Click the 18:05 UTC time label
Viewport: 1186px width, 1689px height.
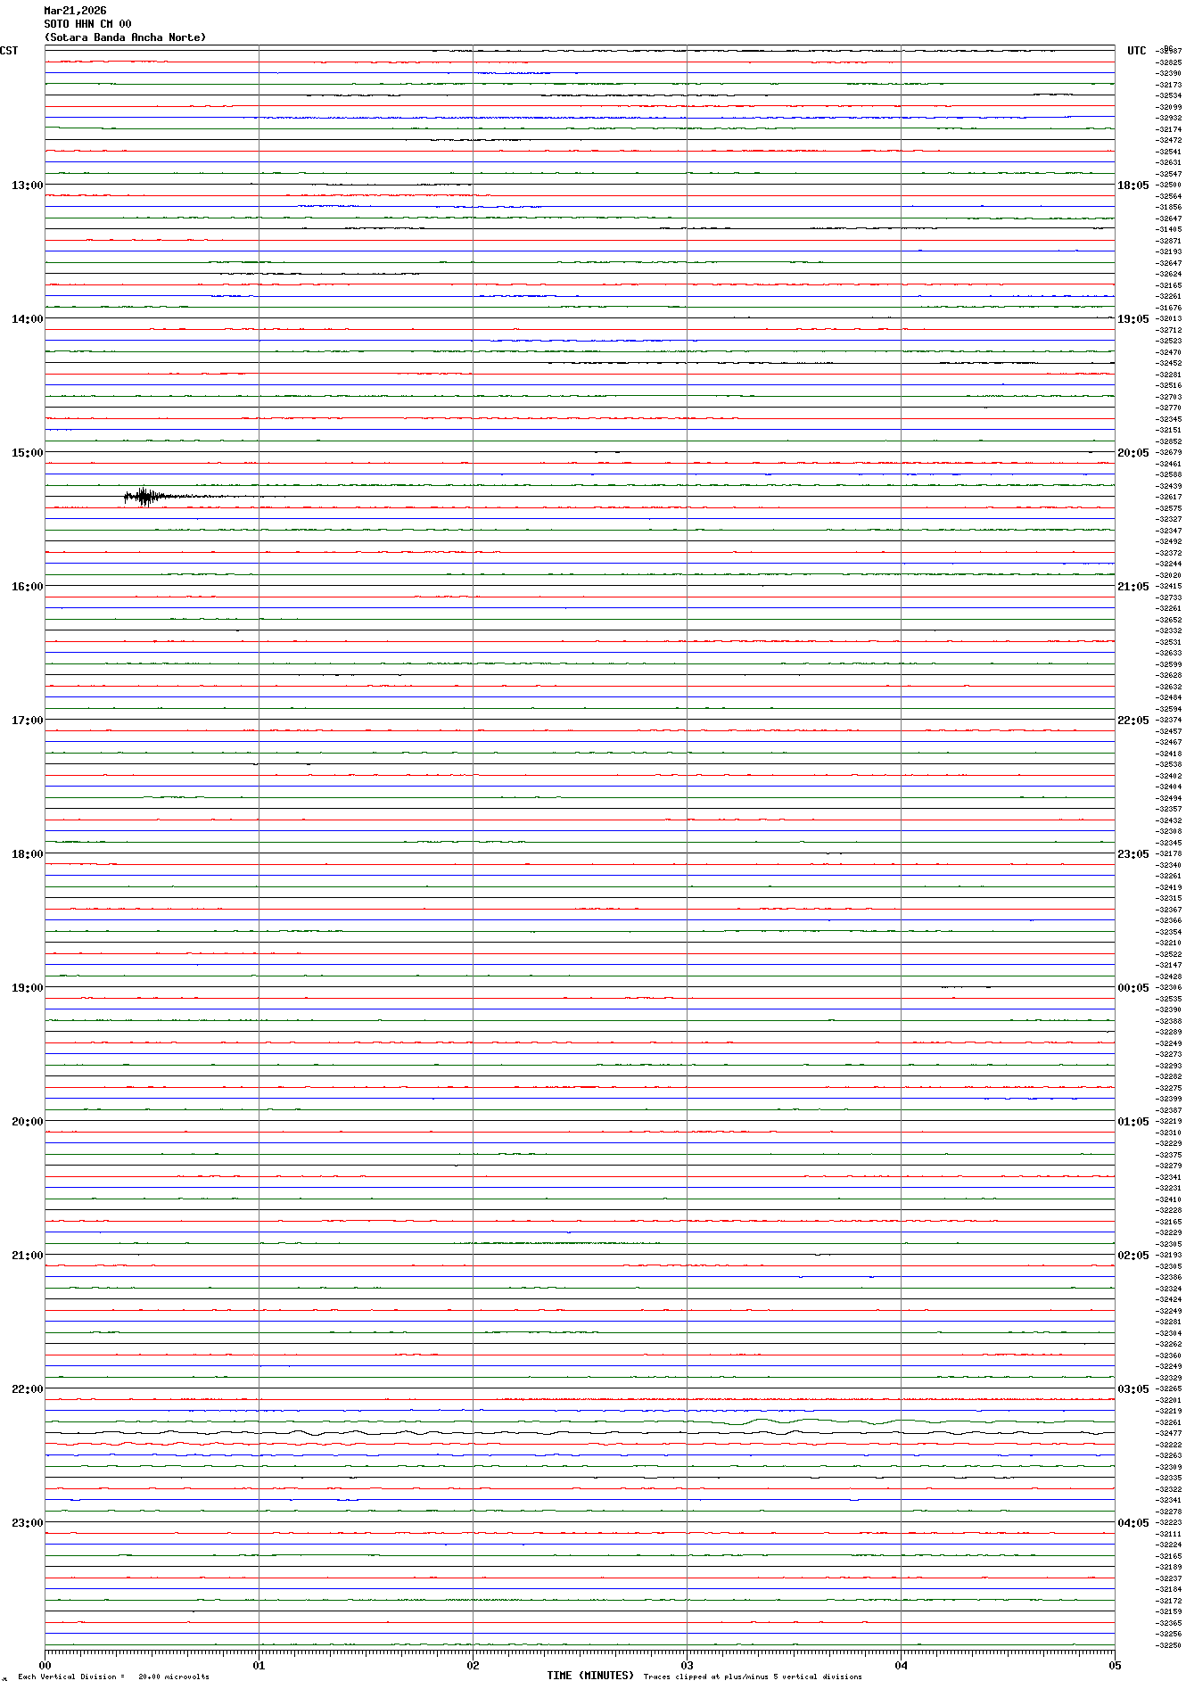[x=1132, y=185]
